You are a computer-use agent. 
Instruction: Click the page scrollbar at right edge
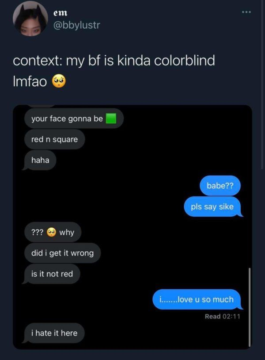(262, 85)
